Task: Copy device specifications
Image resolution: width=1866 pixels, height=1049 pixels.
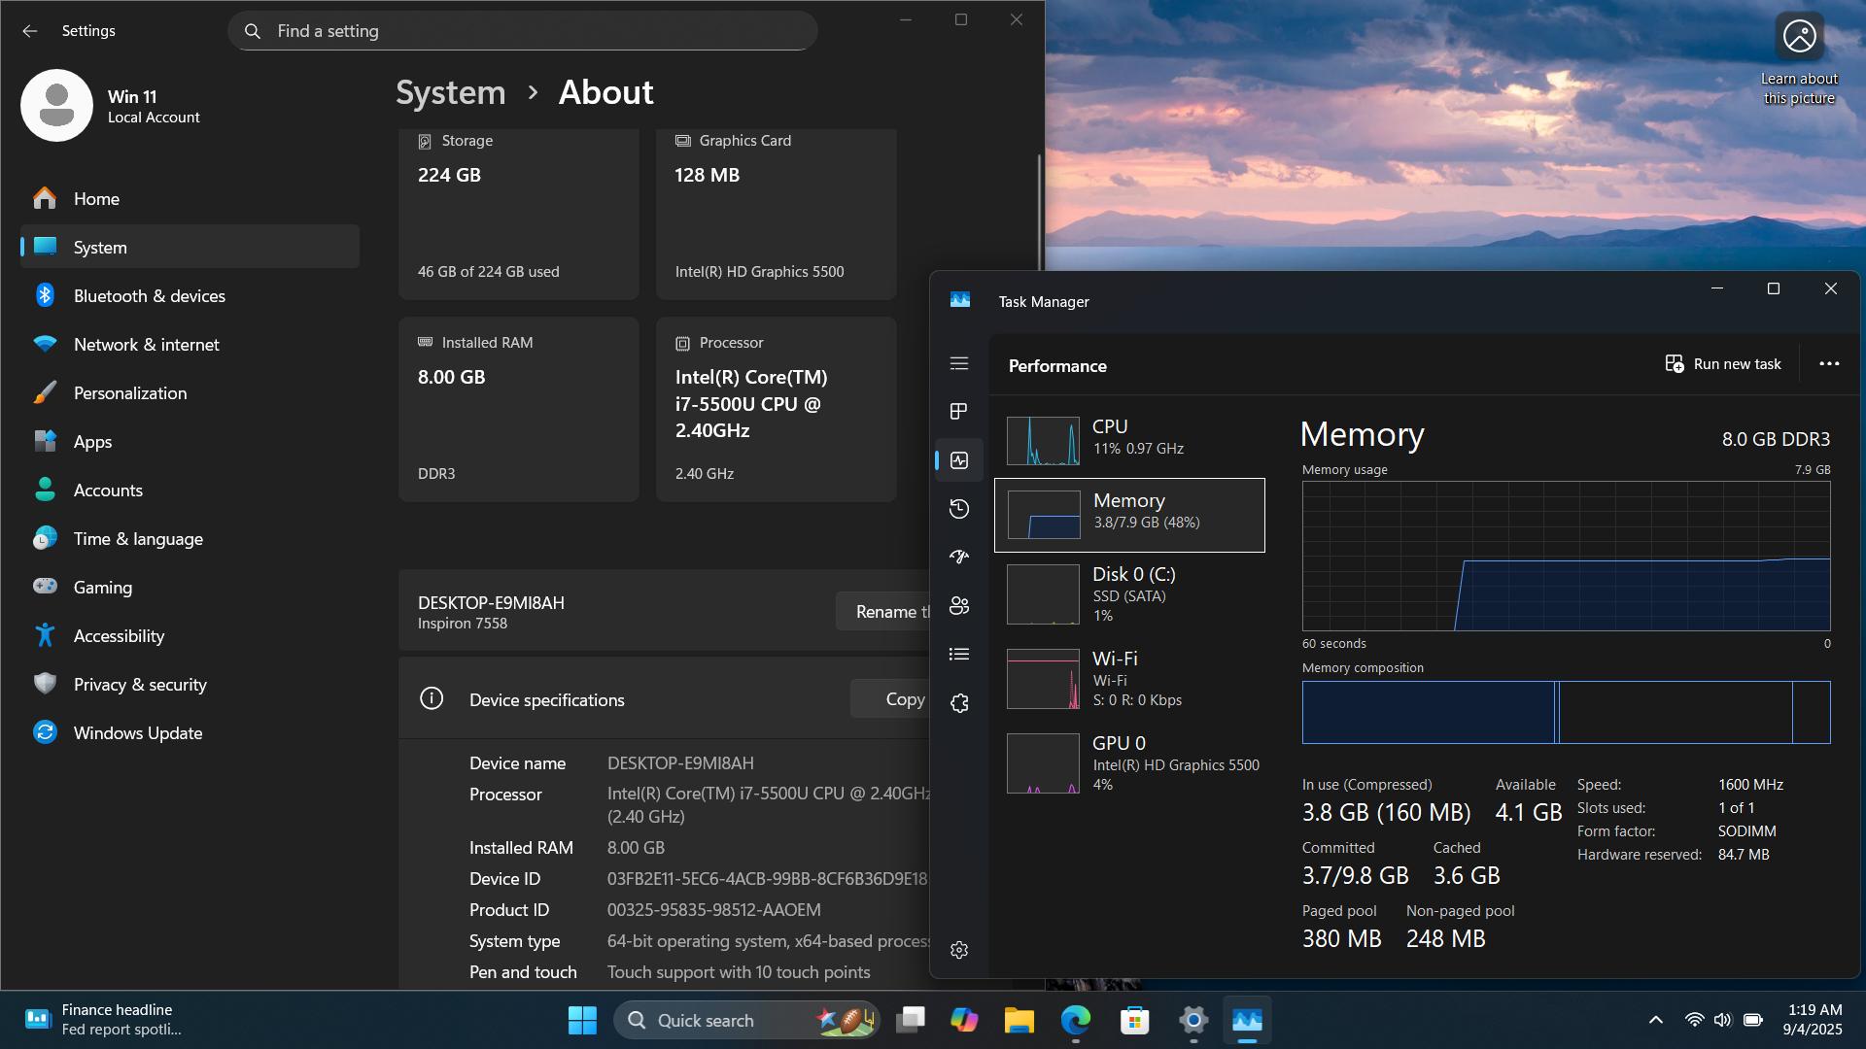Action: (890, 699)
